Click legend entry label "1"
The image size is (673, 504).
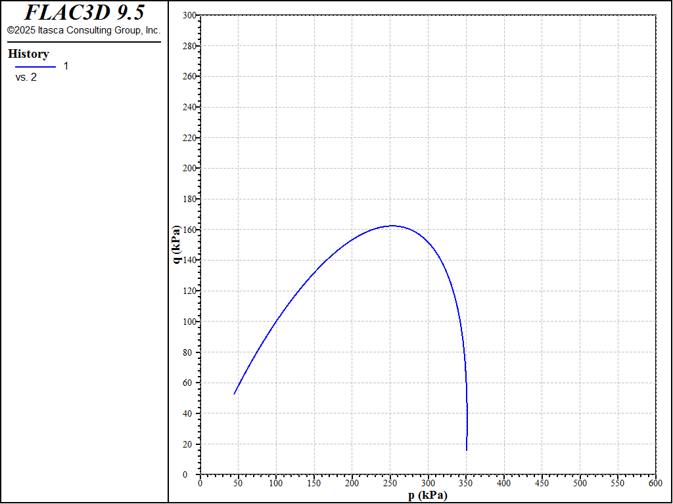66,66
